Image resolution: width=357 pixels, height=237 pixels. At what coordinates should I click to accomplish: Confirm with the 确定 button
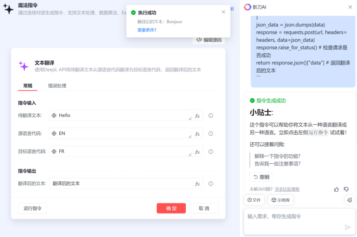click(171, 208)
